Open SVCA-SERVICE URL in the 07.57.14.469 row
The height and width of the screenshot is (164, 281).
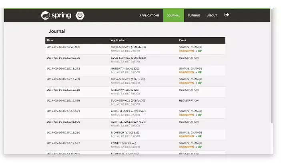[125, 83]
